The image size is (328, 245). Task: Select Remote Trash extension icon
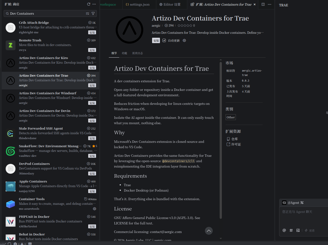(x=11, y=45)
